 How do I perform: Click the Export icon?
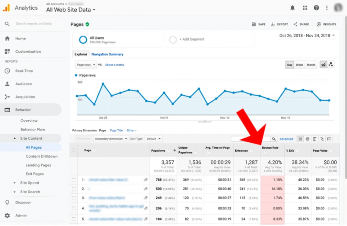pos(273,24)
